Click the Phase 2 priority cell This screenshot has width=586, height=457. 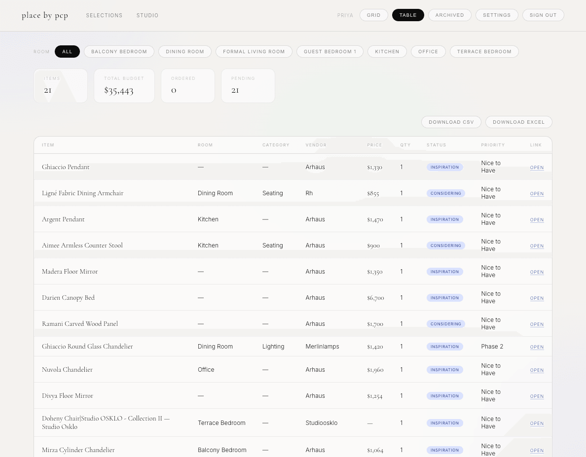tap(492, 347)
